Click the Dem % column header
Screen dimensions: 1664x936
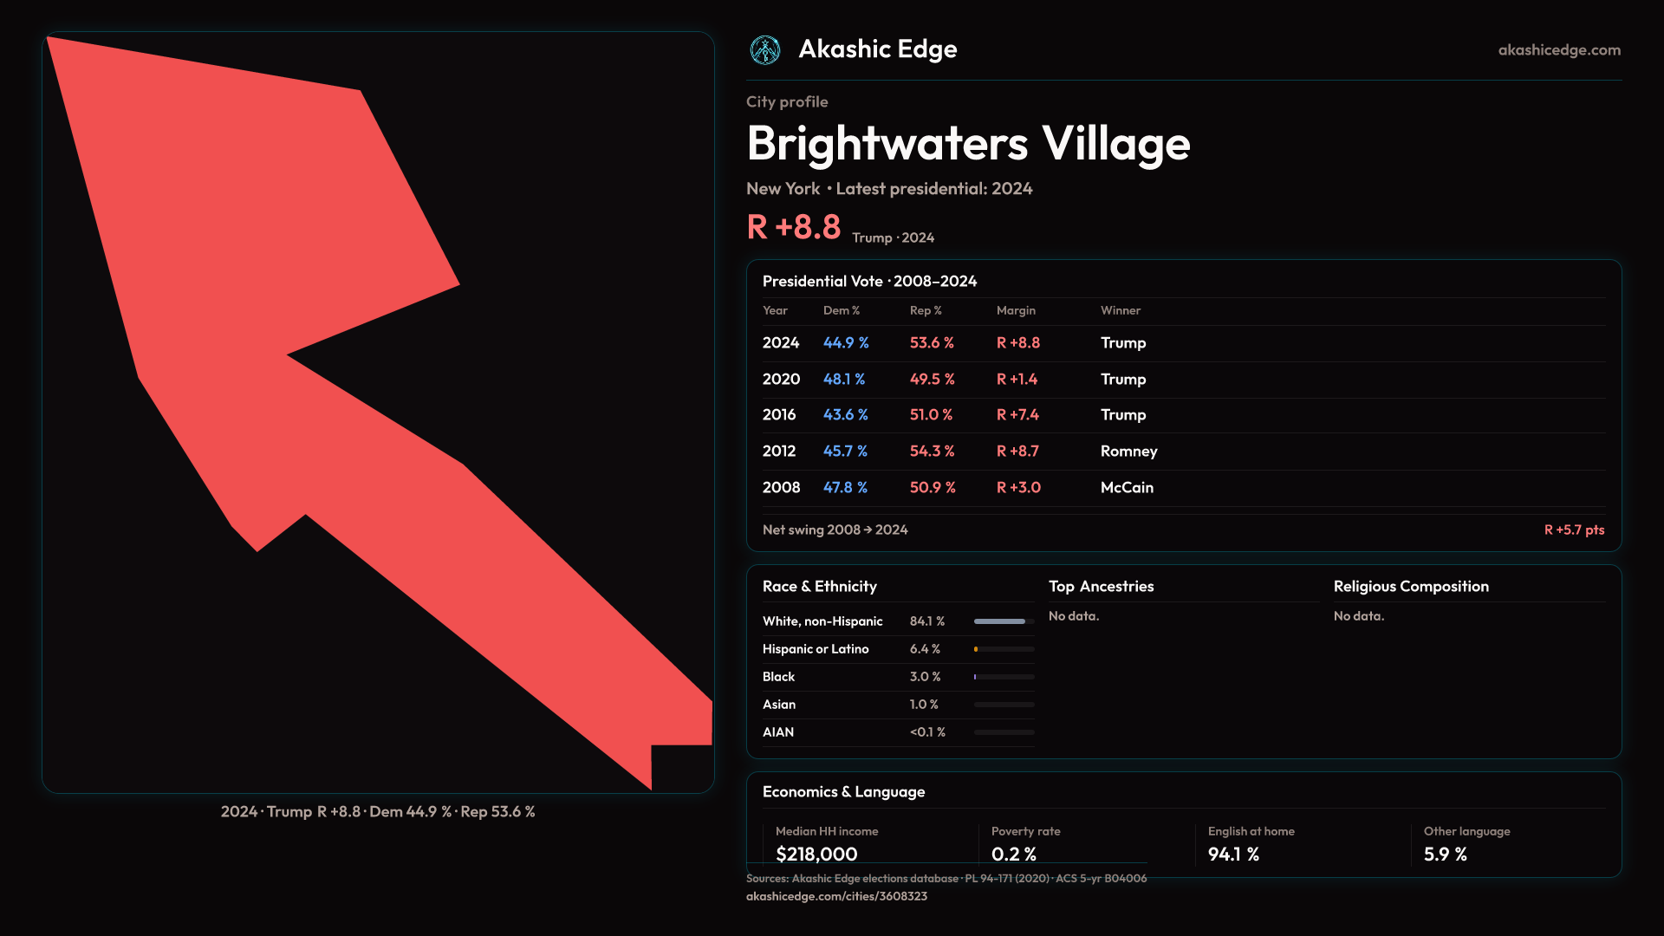tap(841, 310)
